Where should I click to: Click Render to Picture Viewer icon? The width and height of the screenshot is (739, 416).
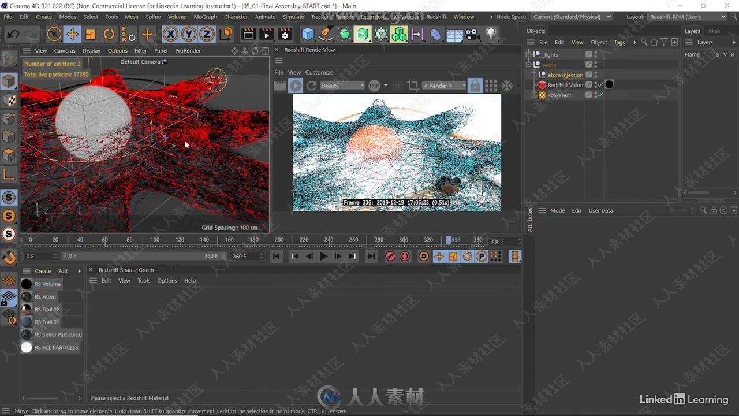coord(266,35)
